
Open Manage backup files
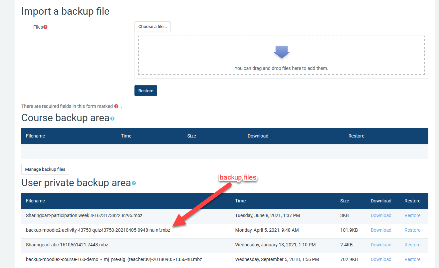tap(45, 169)
